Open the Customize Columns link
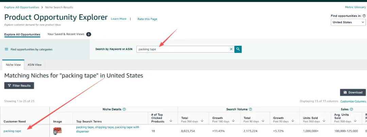Screen dimensions: 367x137 pyautogui.click(x=353, y=101)
